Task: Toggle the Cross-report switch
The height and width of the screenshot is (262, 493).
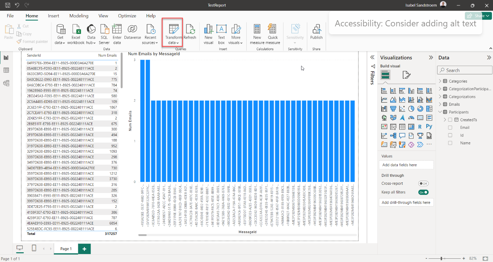Action: click(423, 184)
